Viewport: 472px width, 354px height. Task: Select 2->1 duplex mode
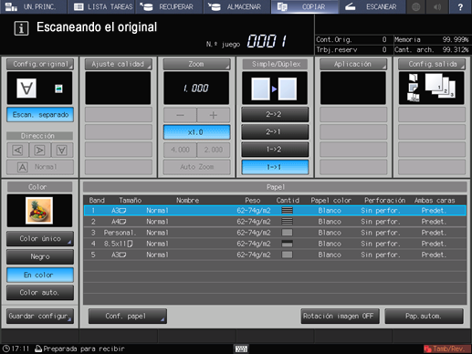click(x=275, y=131)
